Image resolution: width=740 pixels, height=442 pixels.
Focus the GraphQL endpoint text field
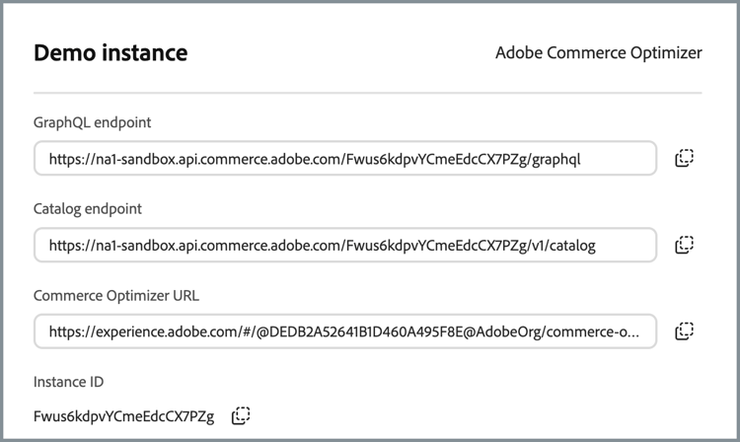pyautogui.click(x=344, y=158)
